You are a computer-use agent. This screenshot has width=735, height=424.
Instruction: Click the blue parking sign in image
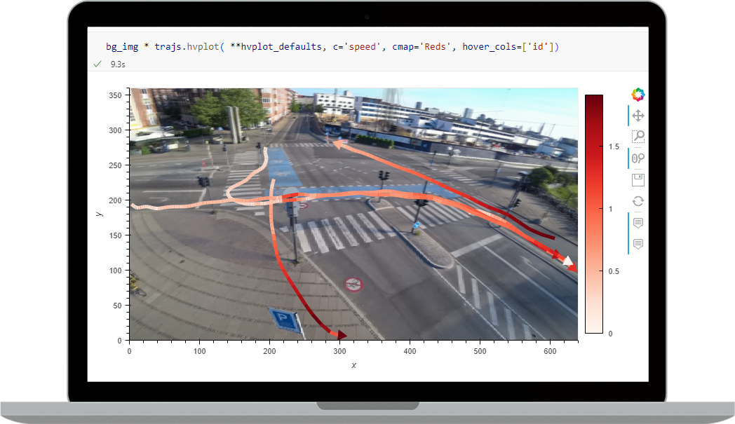point(285,320)
